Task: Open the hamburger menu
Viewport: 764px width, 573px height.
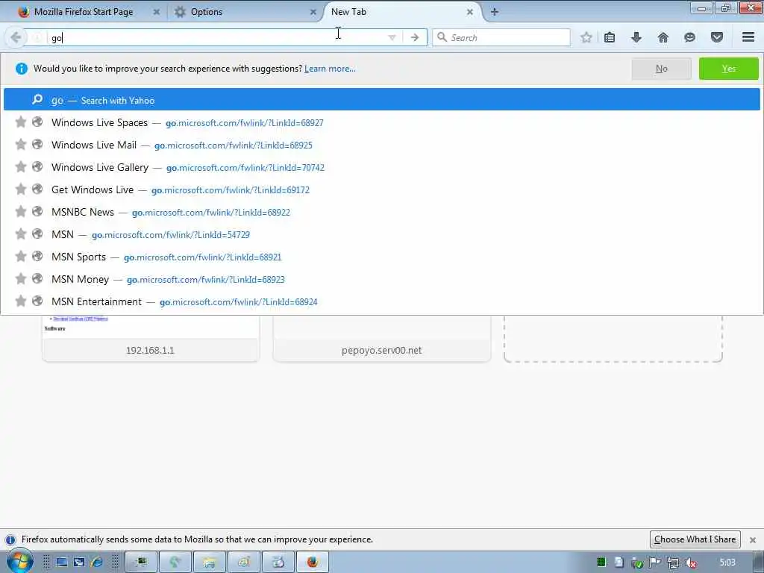Action: coord(748,37)
